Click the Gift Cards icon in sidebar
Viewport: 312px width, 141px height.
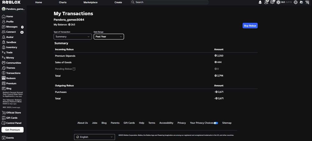(3, 118)
